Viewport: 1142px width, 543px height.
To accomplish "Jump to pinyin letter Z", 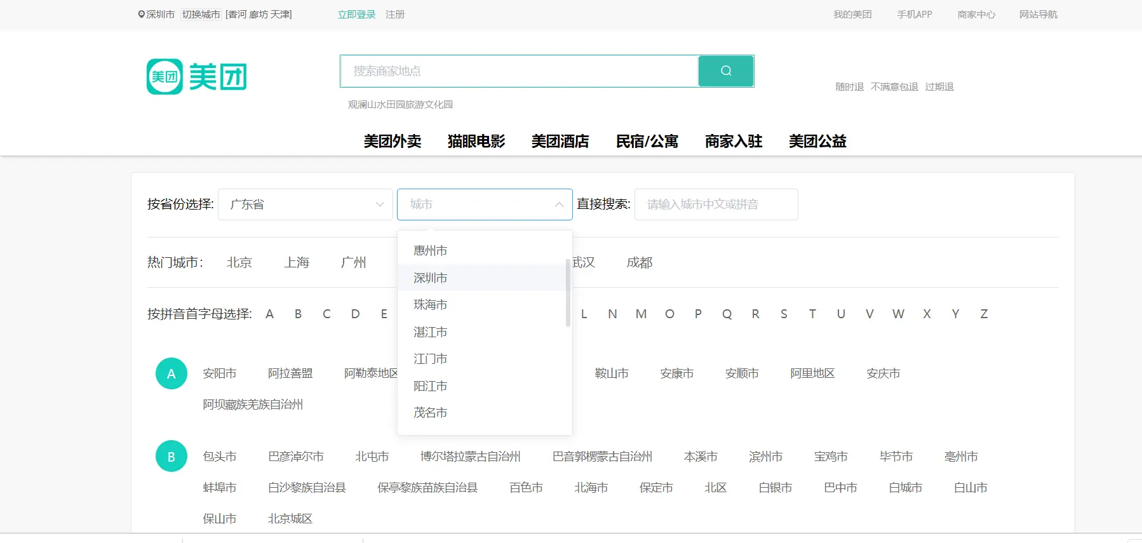I will (x=984, y=314).
